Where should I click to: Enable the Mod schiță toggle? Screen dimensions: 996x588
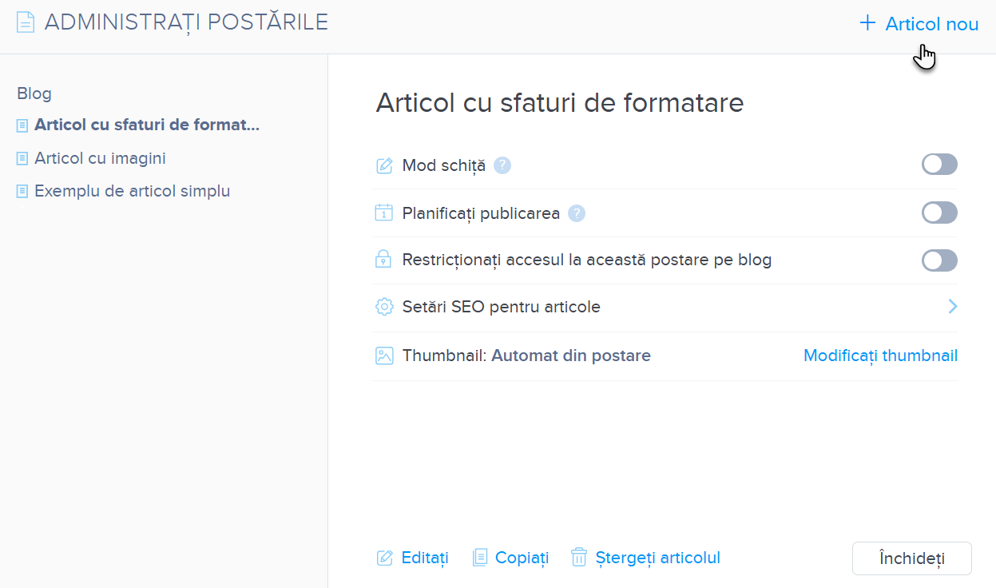[939, 165]
